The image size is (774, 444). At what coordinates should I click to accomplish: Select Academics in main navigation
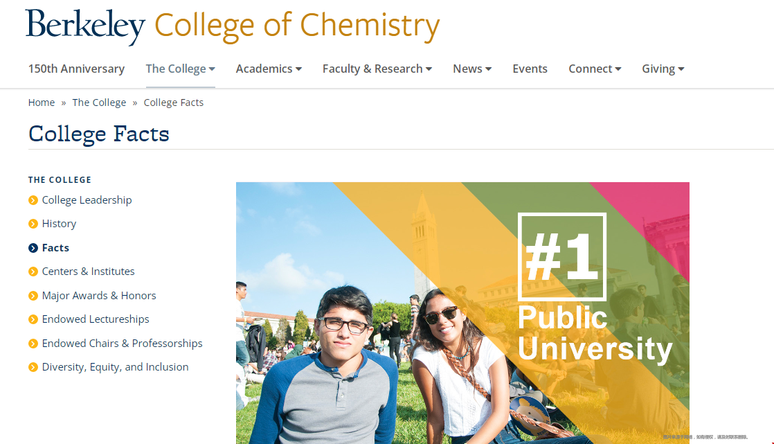(x=264, y=69)
